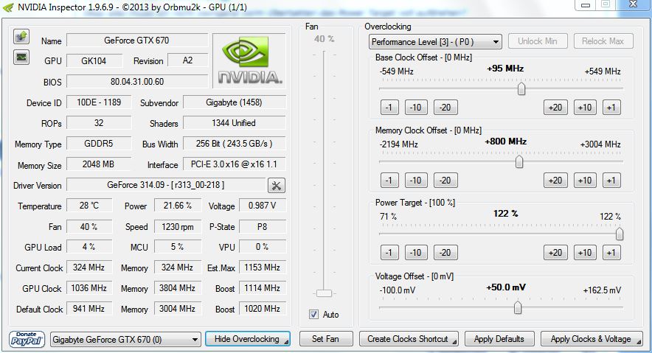
Task: Increase Base Clock Offset by 1
Action: (611, 108)
